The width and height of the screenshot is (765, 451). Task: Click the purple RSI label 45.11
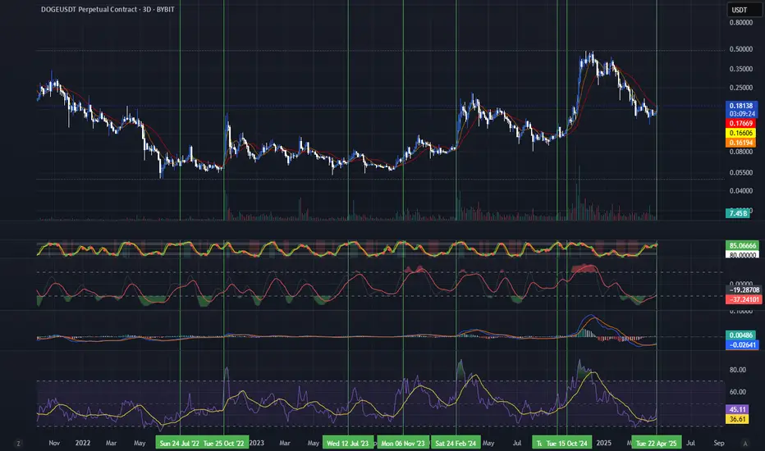(x=737, y=409)
